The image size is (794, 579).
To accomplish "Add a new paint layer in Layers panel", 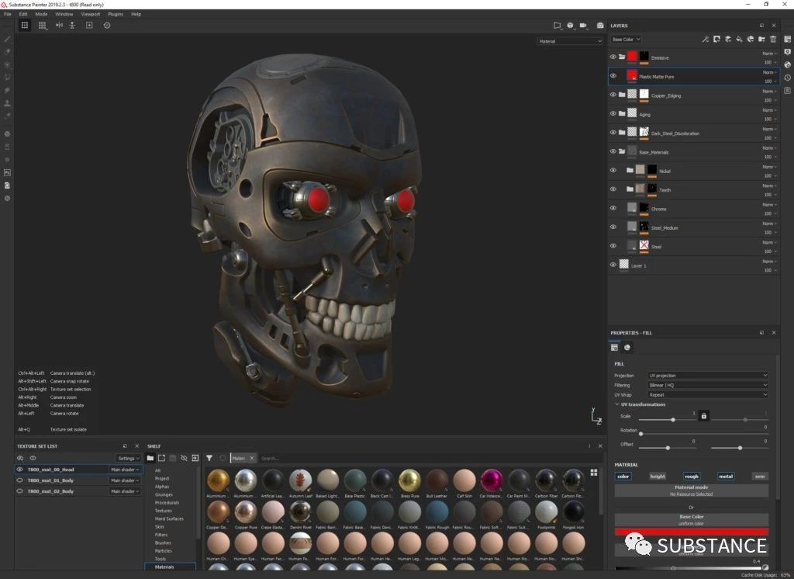I will click(x=728, y=39).
